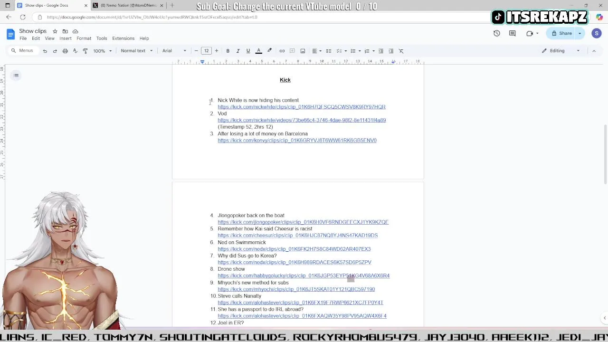Increase font size with plus button

click(x=217, y=51)
